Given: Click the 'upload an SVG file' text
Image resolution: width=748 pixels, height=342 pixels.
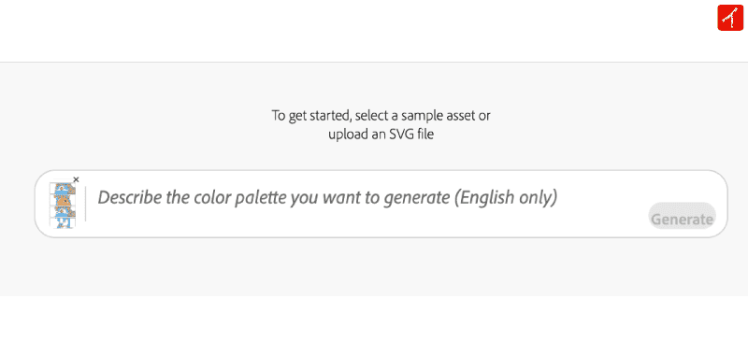Looking at the screenshot, I should [381, 134].
